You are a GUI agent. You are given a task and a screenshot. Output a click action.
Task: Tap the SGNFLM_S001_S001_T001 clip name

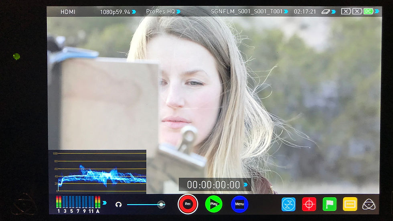247,12
